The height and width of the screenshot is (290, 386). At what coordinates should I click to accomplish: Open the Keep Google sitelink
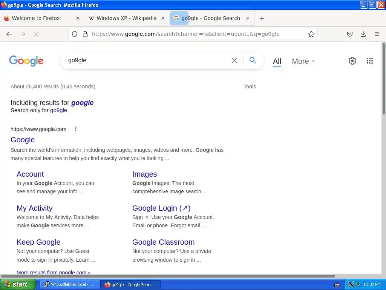(38, 242)
